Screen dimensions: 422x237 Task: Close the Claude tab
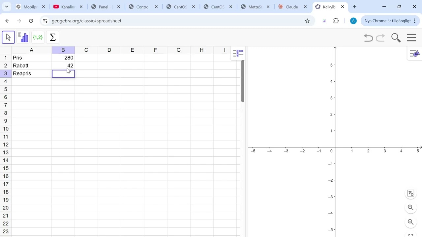click(305, 7)
